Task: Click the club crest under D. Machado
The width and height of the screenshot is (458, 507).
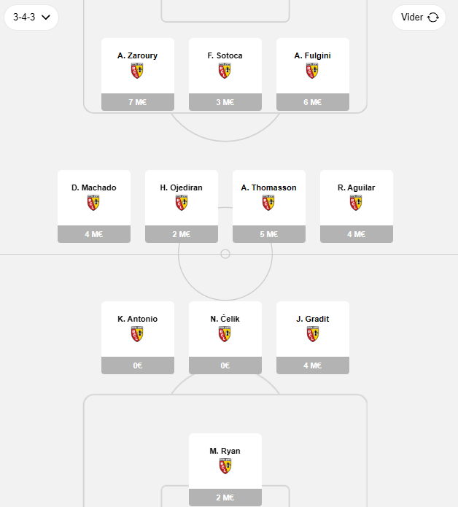Action: 93,203
